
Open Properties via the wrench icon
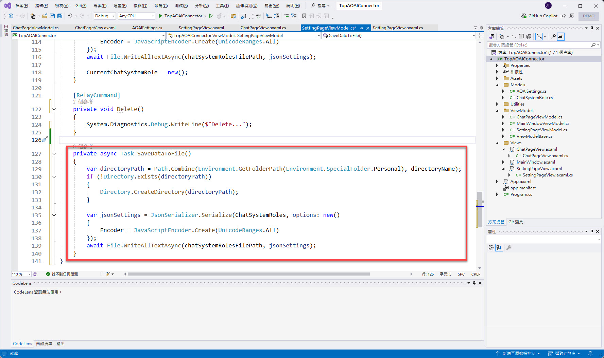click(553, 37)
